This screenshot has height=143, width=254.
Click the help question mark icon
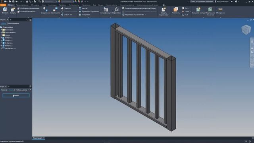click(x=236, y=2)
